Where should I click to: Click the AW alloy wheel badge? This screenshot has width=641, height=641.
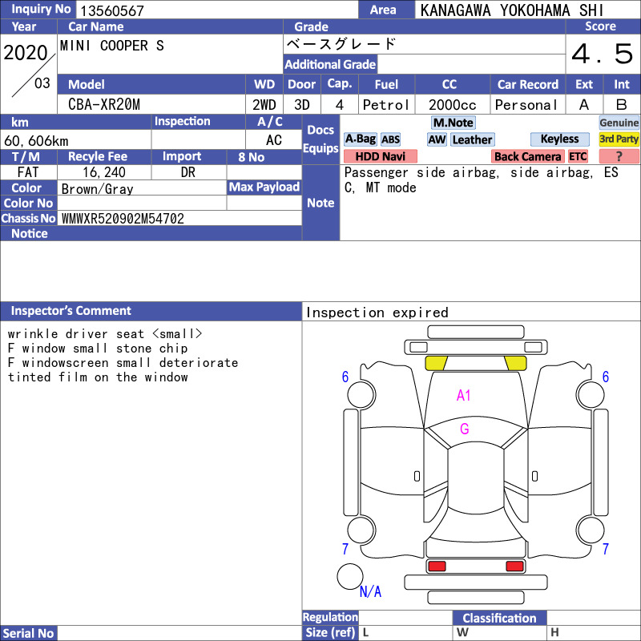point(437,139)
